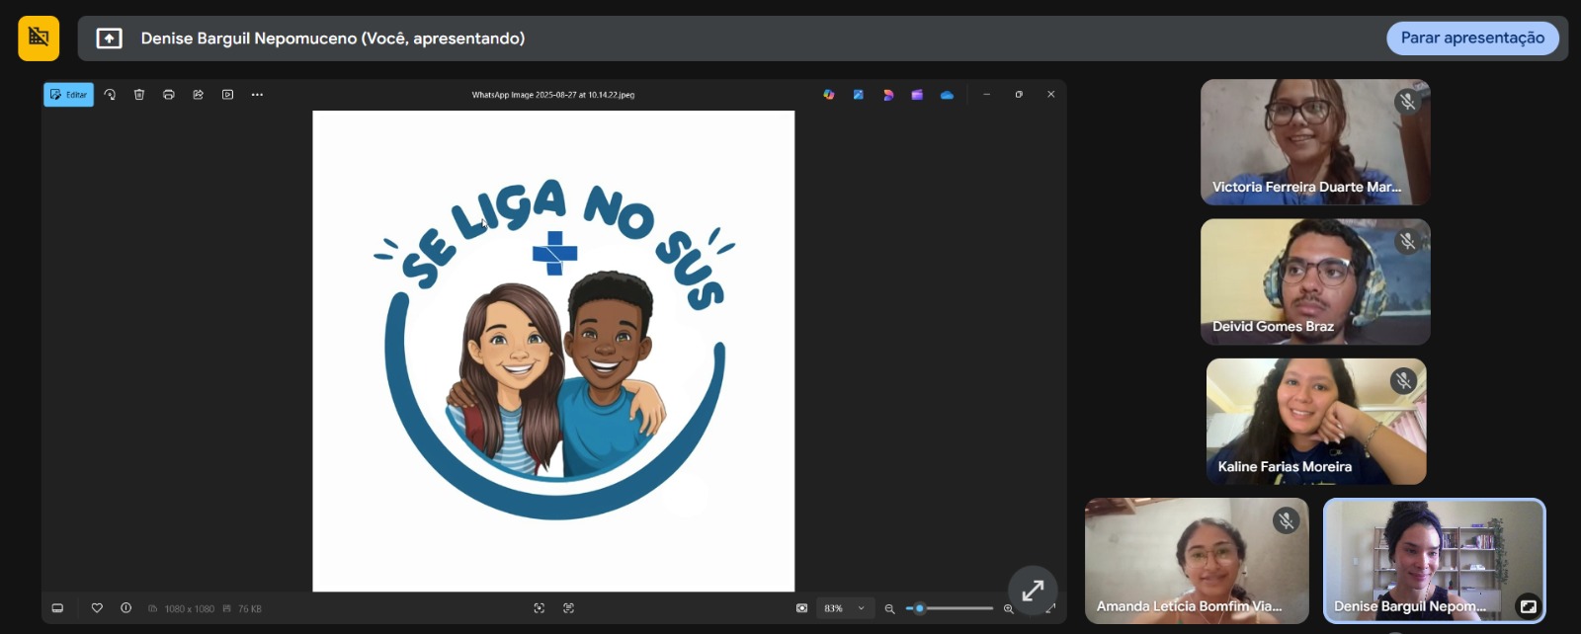Click the WhatsApp Image file name title
This screenshot has height=634, width=1581.
point(553,95)
